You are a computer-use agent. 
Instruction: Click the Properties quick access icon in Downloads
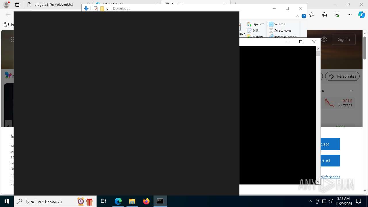click(96, 9)
